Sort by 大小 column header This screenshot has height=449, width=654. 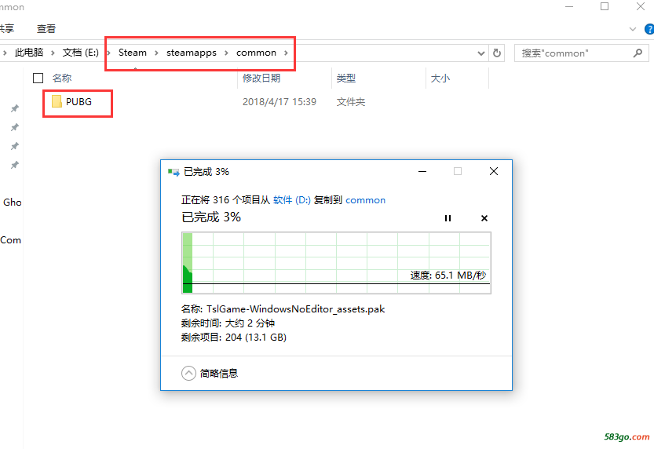[440, 78]
